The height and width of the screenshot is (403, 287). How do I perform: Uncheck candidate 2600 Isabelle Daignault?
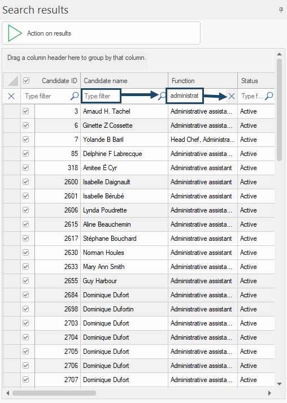tap(25, 182)
